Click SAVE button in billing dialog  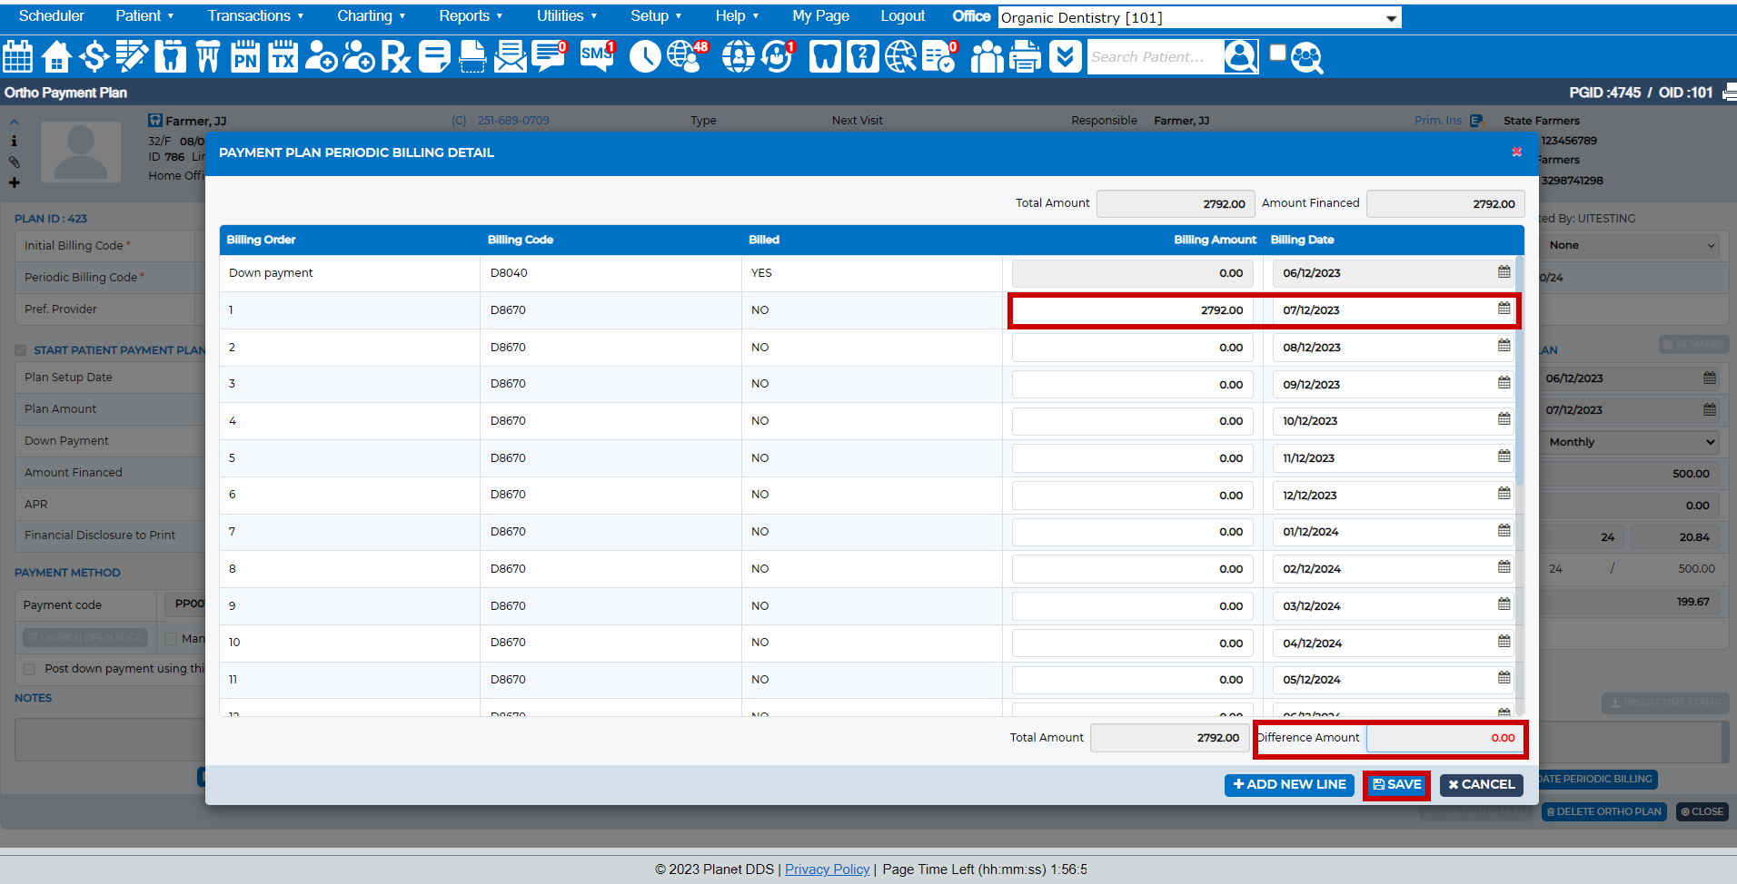point(1397,785)
